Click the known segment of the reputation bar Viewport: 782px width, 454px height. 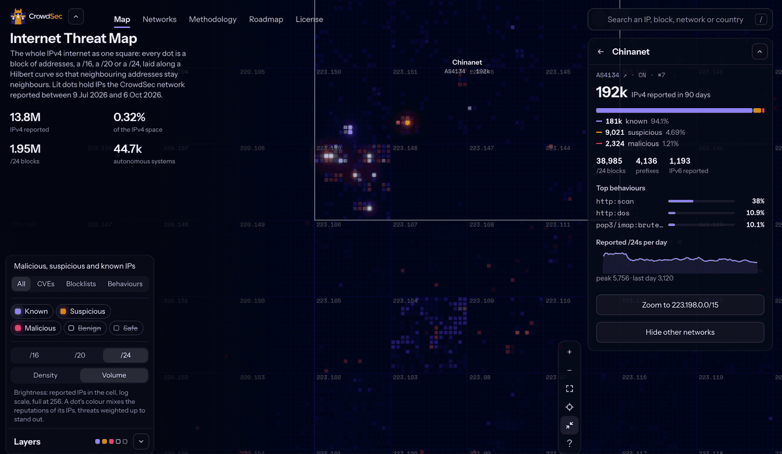coord(674,111)
